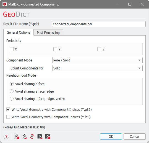Load parameters from file via document-arrow icon

[x=24, y=136]
